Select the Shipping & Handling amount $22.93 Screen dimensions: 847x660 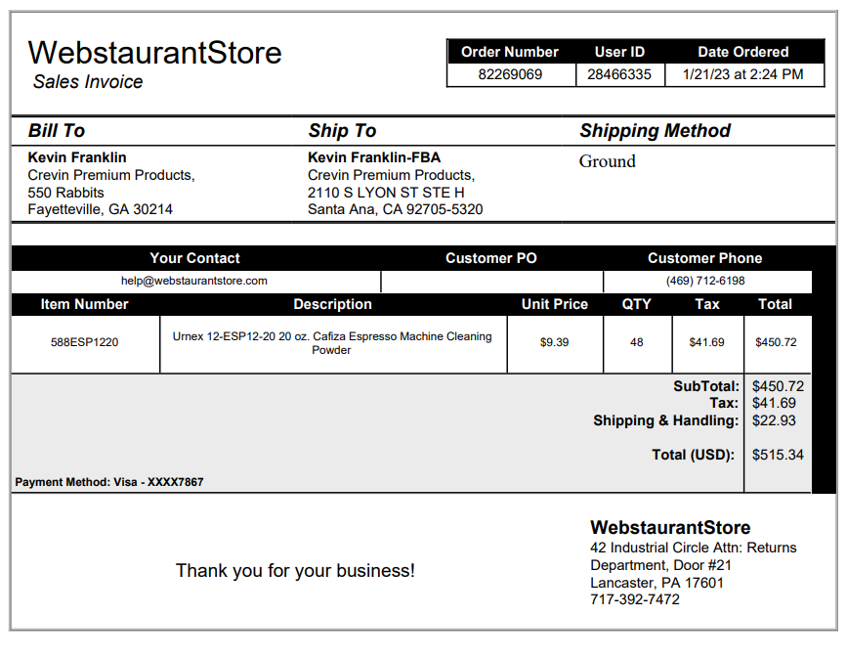coord(774,420)
